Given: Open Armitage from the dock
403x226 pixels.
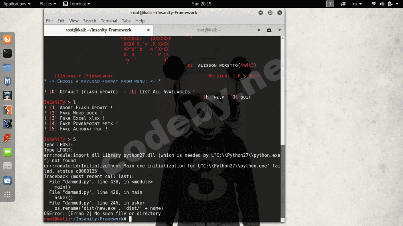Looking at the screenshot, I should [x=7, y=96].
